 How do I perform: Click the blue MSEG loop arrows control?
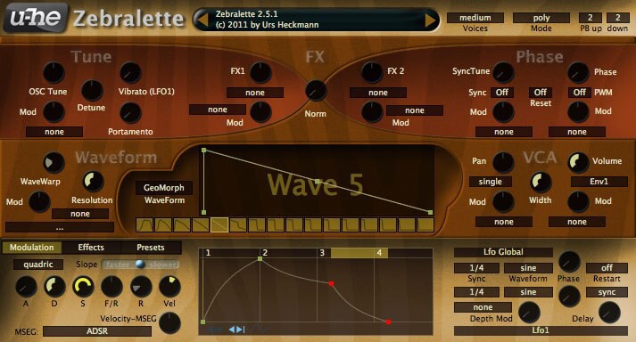pos(237,330)
